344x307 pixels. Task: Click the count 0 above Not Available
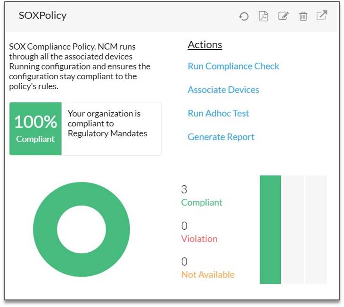(184, 262)
